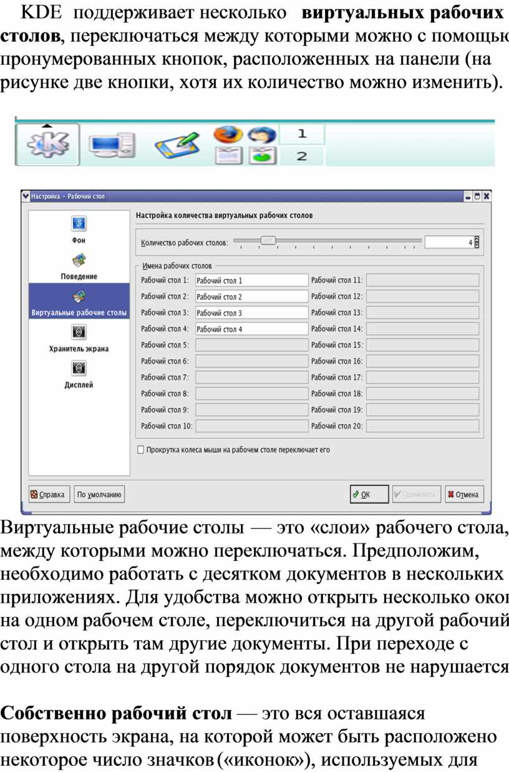Open the window menu in title bar

[25, 196]
